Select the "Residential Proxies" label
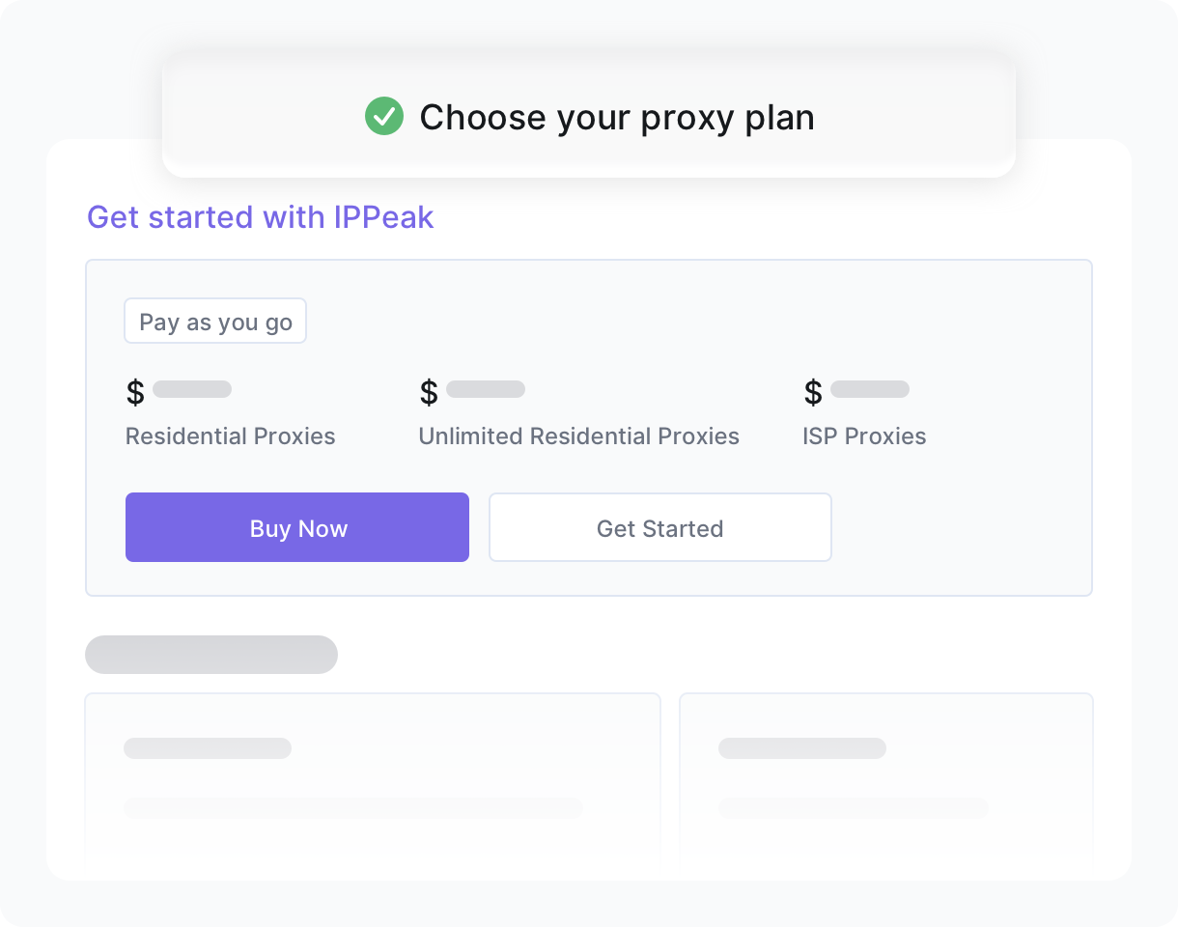The height and width of the screenshot is (927, 1178). click(x=231, y=436)
